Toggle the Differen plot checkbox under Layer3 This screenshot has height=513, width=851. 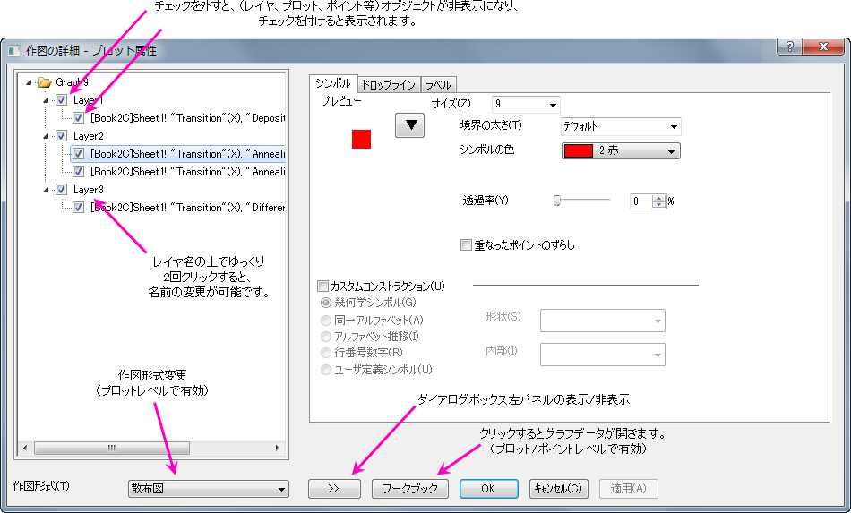coord(78,207)
